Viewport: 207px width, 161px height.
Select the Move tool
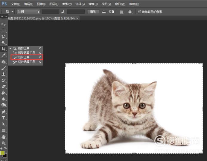3,24
